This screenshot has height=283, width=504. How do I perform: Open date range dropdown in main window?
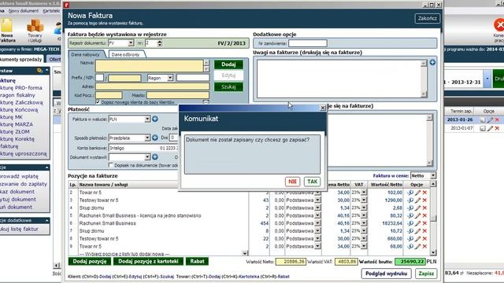click(x=487, y=79)
